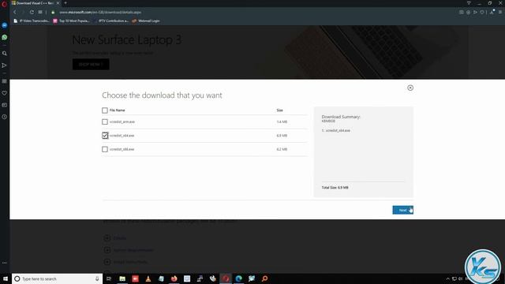505x284 pixels.
Task: Open Speed Dial grid in the sidebar
Action: point(5,81)
